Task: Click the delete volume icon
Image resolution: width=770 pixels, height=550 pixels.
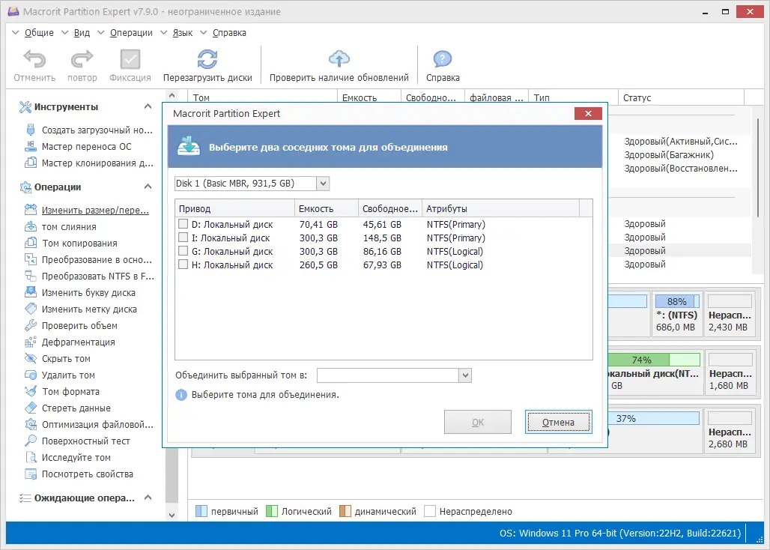Action: tap(31, 375)
